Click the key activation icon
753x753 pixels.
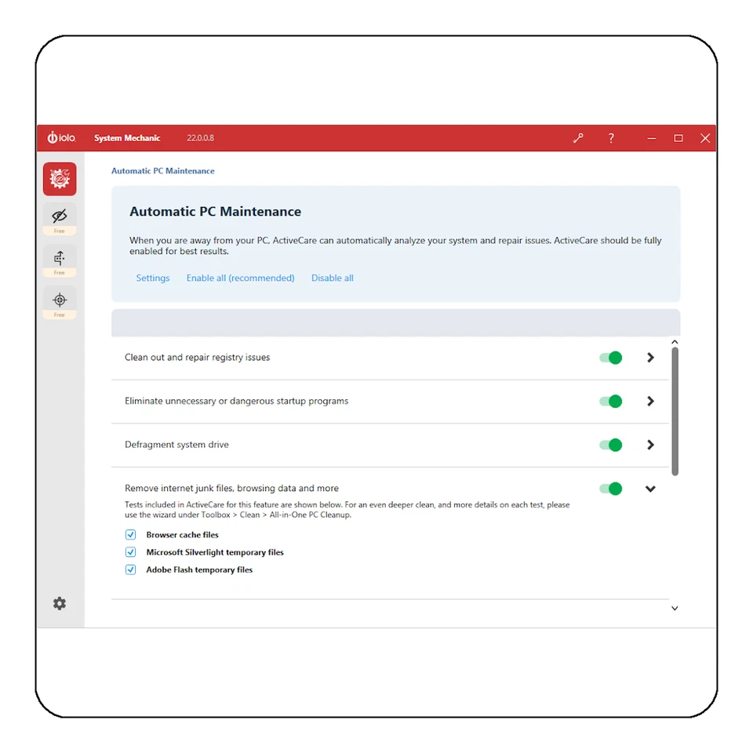coord(578,138)
